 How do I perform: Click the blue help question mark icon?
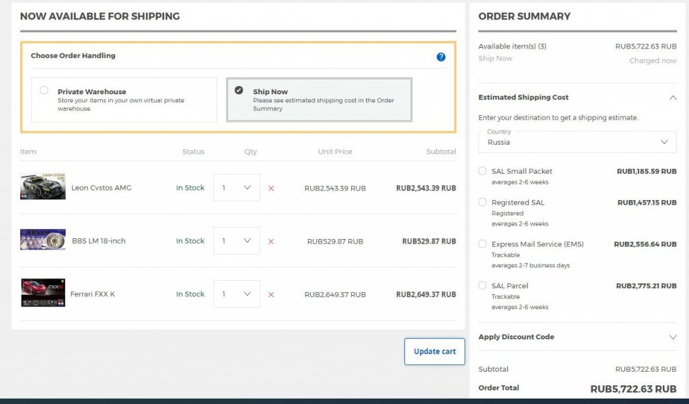pos(441,57)
